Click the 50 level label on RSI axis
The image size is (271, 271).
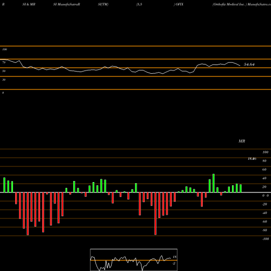(4, 71)
